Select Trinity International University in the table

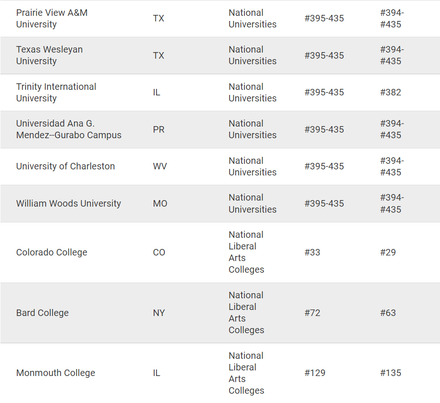tap(56, 92)
